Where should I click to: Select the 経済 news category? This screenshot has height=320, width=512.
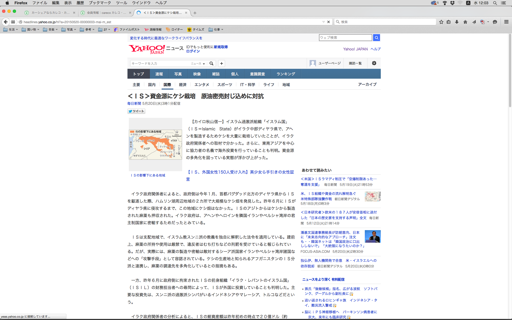coord(183,85)
